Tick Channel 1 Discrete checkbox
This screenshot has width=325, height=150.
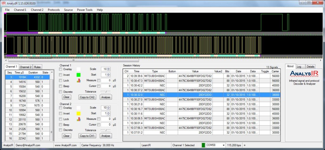[x=61, y=92]
